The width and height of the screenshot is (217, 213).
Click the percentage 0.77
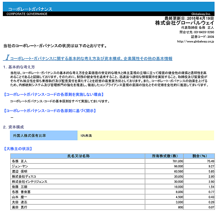[x=211, y=192]
